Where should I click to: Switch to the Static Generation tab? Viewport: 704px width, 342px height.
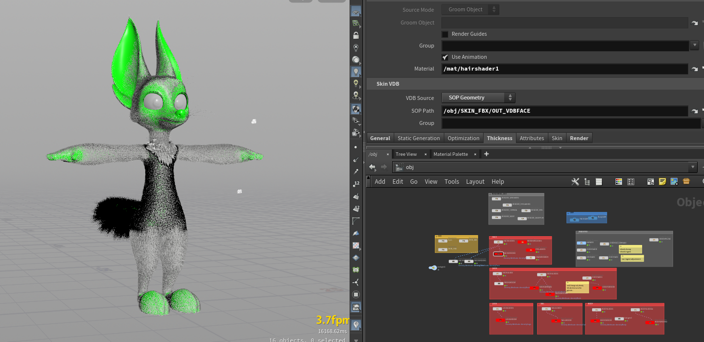coord(419,138)
